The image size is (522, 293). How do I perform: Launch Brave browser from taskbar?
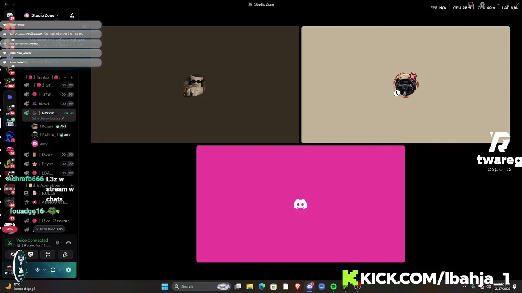coord(298,286)
